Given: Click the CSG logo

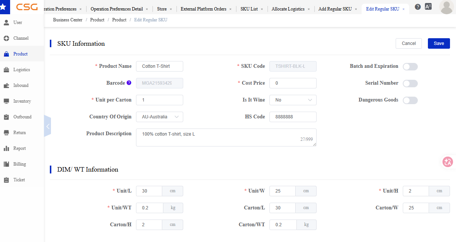Looking at the screenshot, I should click(27, 7).
